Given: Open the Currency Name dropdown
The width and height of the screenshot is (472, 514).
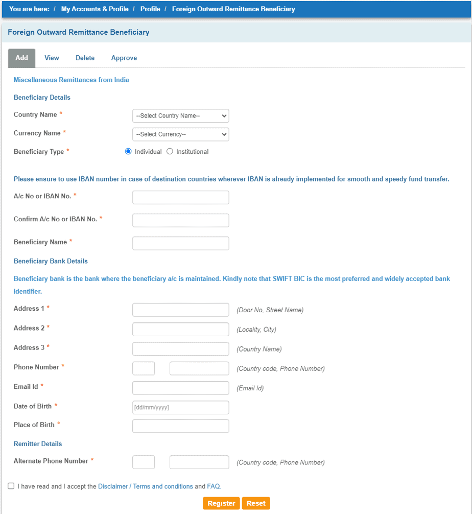Looking at the screenshot, I should [180, 134].
